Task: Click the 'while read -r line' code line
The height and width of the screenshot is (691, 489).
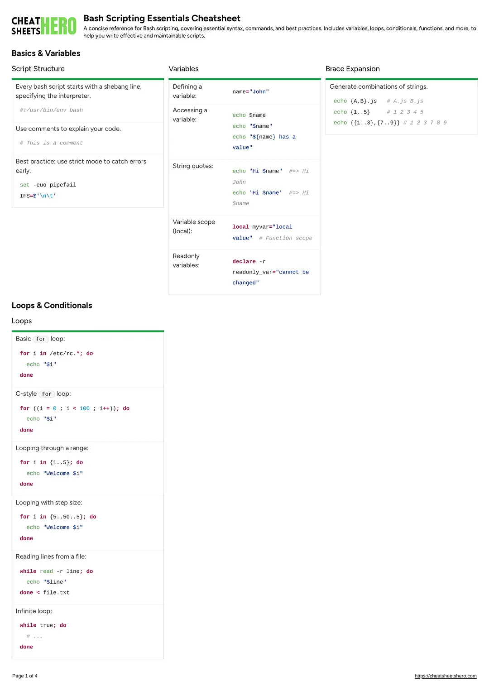Action: click(x=56, y=571)
